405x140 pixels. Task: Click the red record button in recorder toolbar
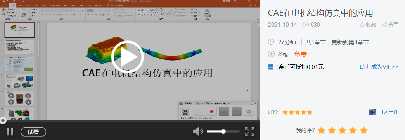[211, 111]
